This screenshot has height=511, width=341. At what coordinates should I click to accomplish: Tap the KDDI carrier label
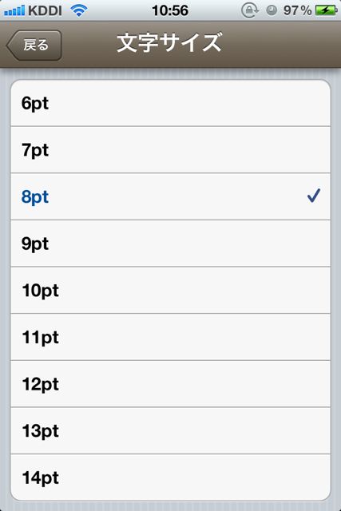pyautogui.click(x=45, y=10)
